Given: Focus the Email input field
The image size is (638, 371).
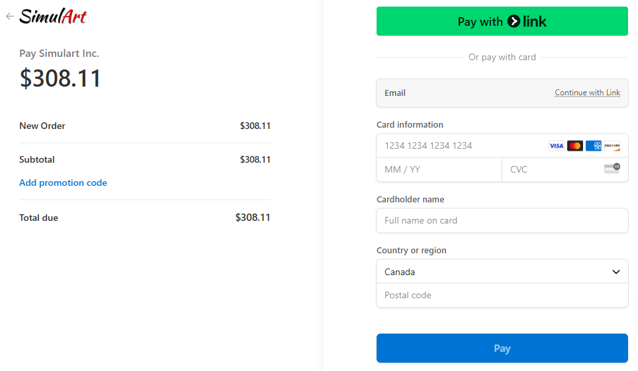Looking at the screenshot, I should click(463, 93).
